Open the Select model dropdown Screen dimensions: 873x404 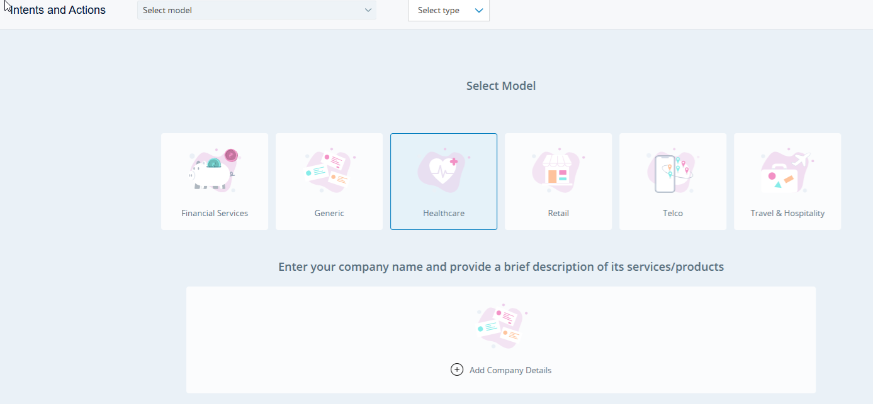(x=256, y=10)
